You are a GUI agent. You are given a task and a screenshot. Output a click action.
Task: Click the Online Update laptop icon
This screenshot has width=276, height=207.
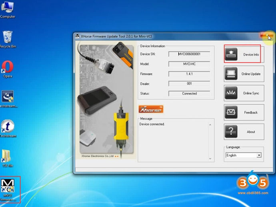pyautogui.click(x=231, y=74)
